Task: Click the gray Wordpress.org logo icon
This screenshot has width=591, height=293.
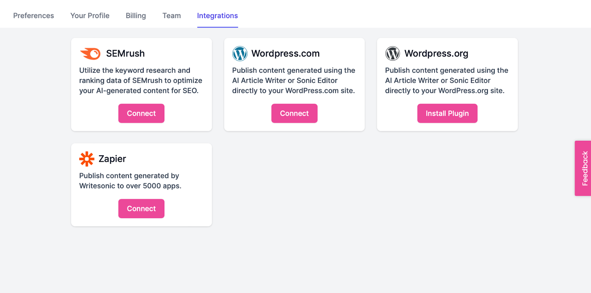Action: (393, 54)
